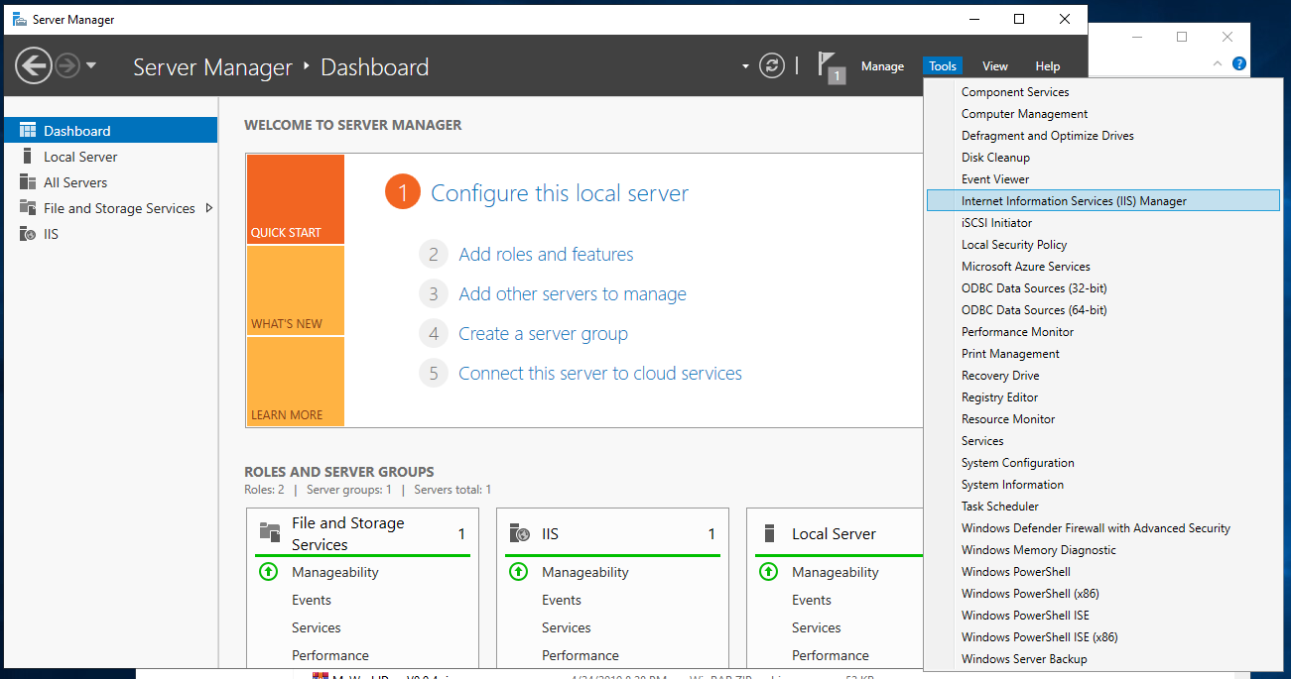This screenshot has height=679, width=1291.
Task: Click Add other servers to manage link
Action: [573, 294]
